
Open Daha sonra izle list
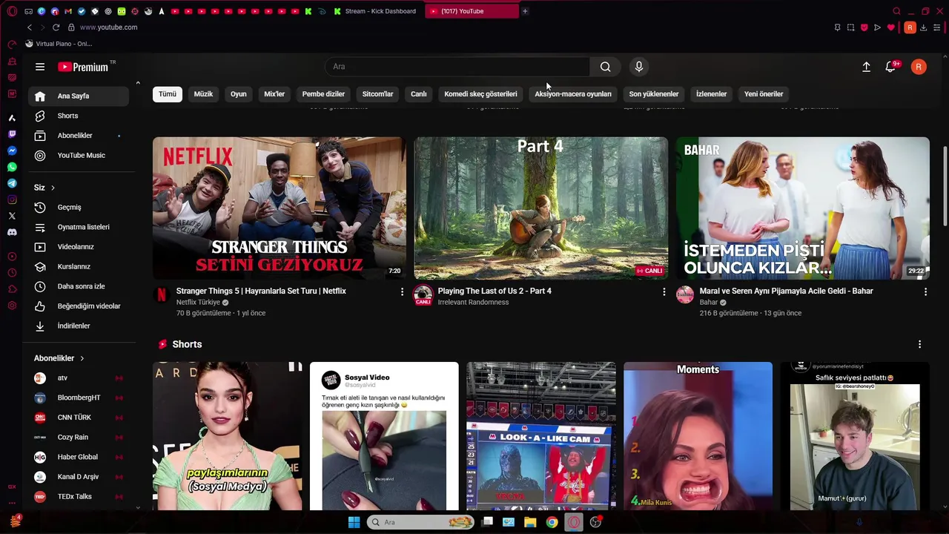[79, 286]
